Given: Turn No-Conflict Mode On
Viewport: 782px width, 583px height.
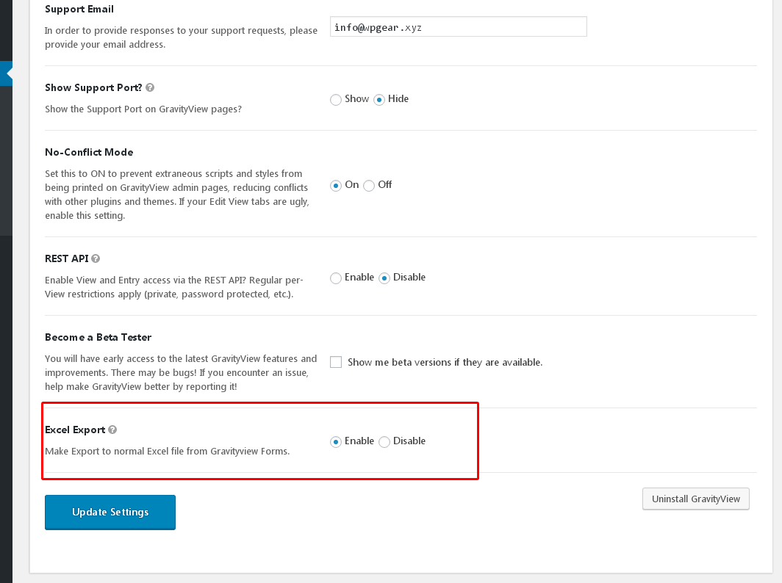Looking at the screenshot, I should coord(336,185).
